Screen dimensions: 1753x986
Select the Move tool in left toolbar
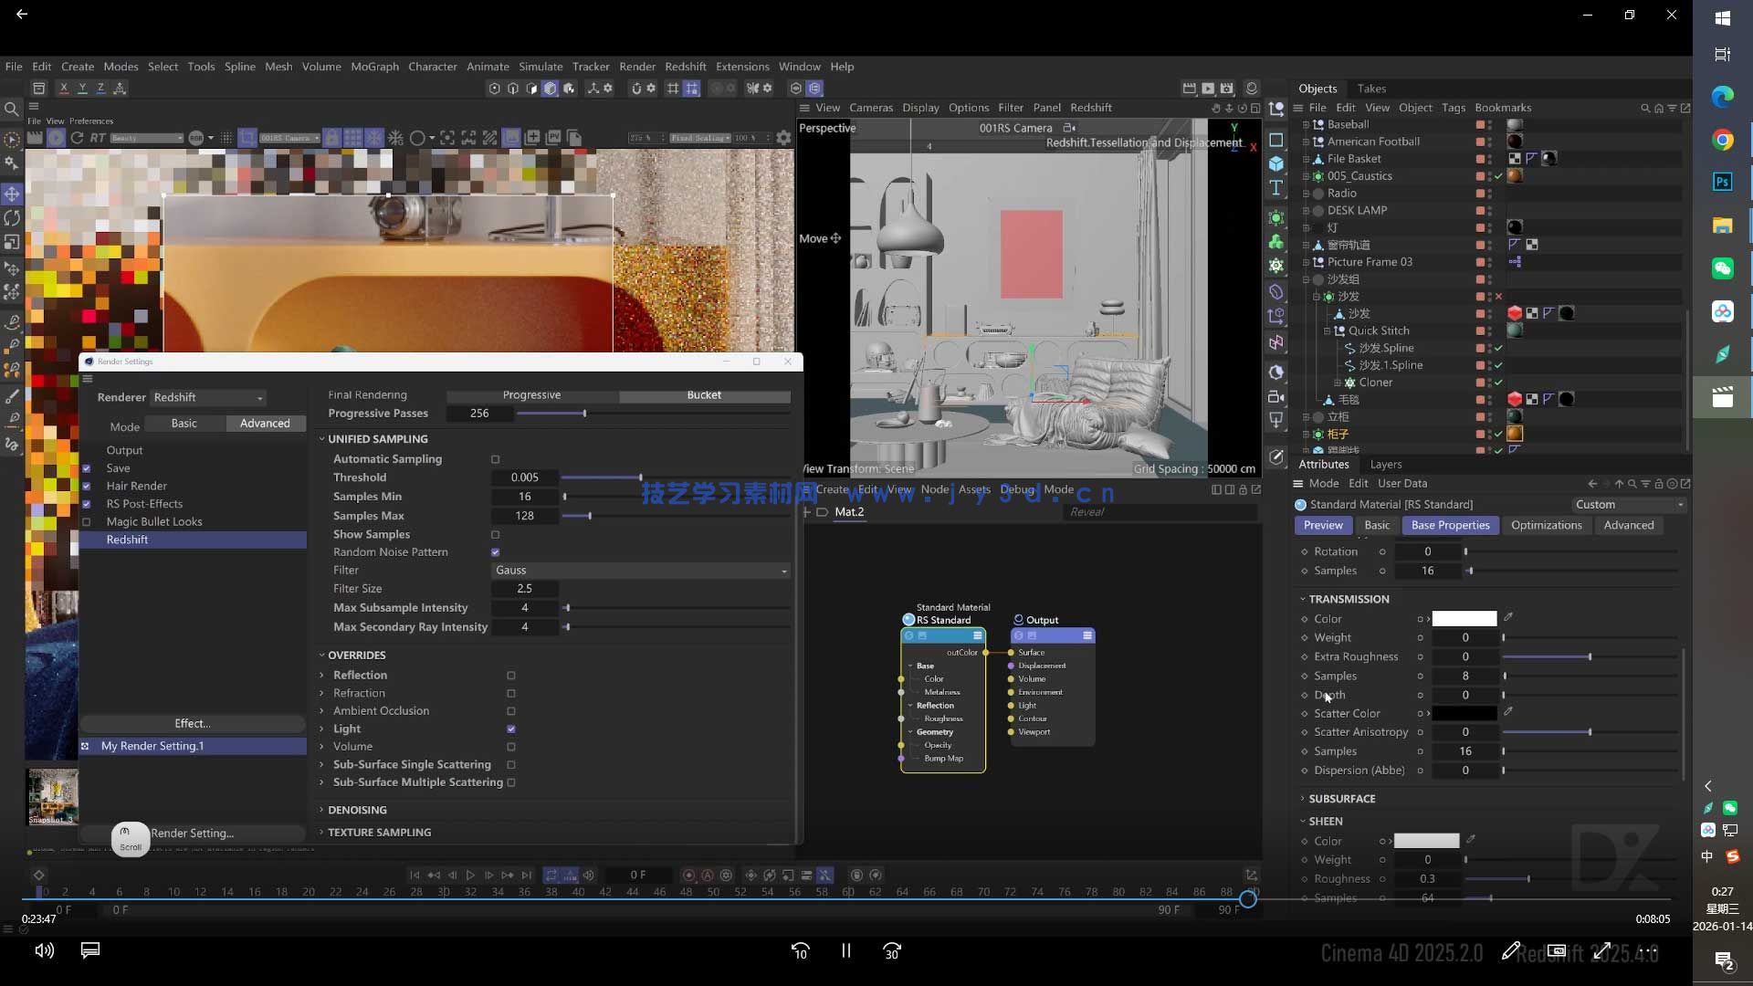click(12, 194)
